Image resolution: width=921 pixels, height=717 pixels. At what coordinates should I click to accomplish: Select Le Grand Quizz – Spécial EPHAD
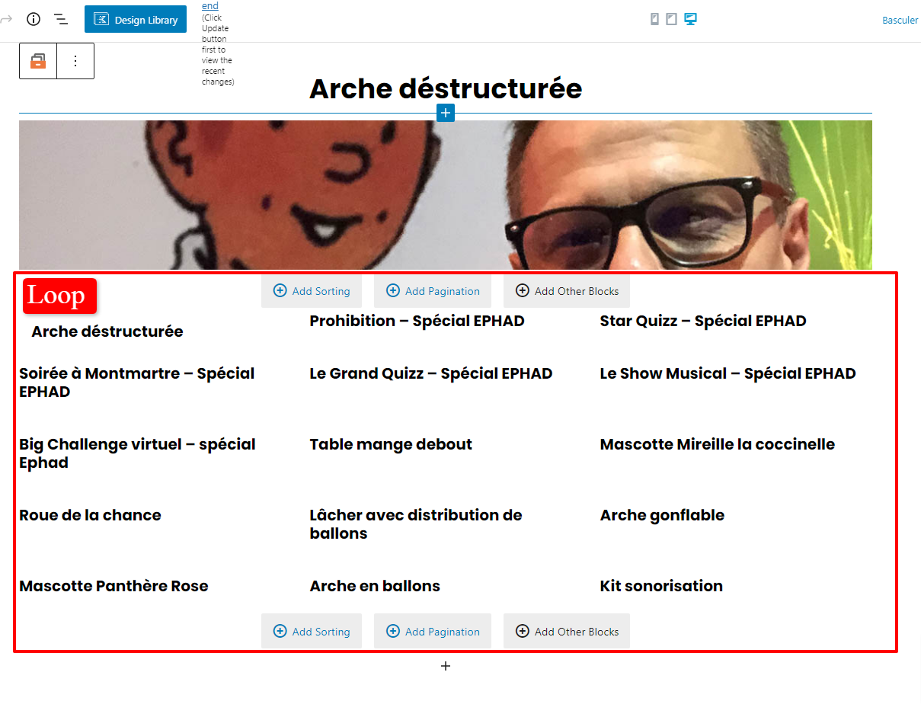430,373
